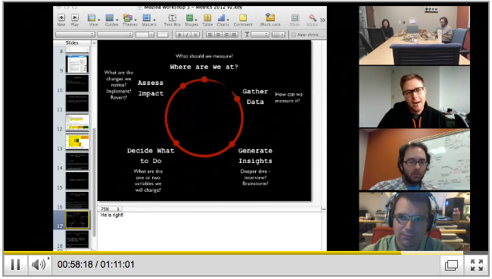Screen dimensions: 492x279
Task: Click presenter notes text "He is right!"
Action: click(112, 215)
